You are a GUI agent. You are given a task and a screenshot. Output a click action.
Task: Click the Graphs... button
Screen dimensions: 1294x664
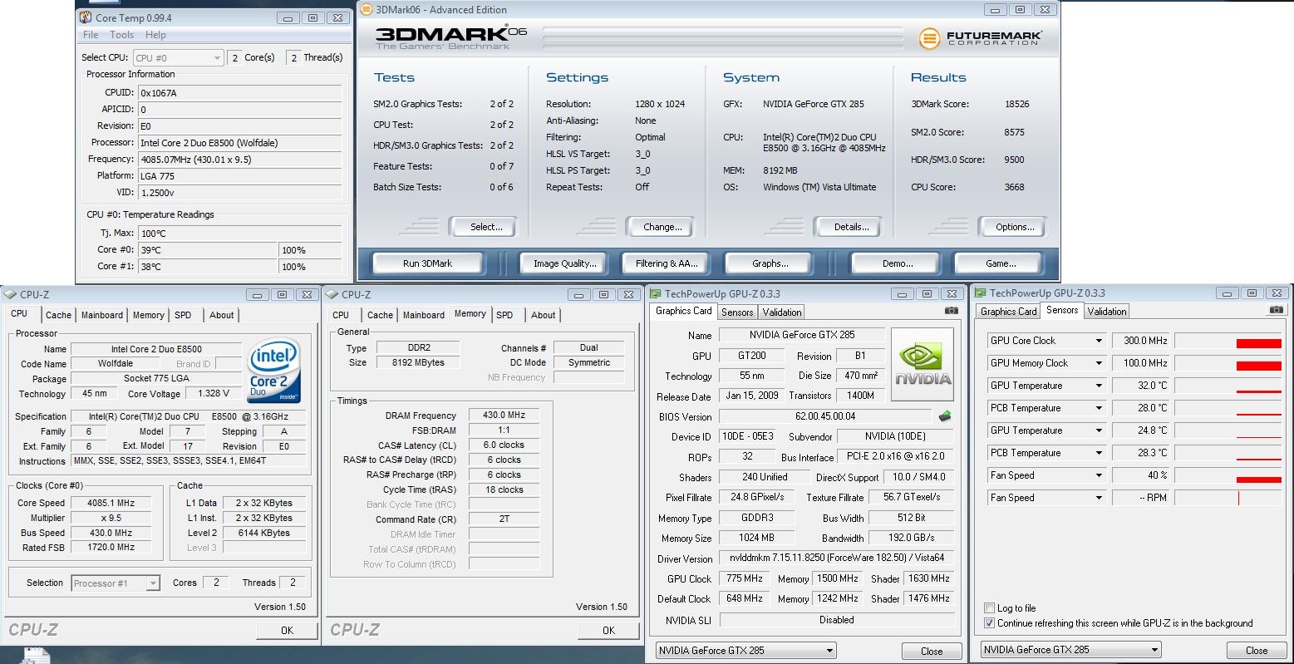click(770, 263)
